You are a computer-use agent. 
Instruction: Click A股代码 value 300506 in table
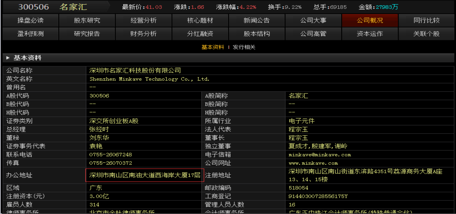point(99,96)
